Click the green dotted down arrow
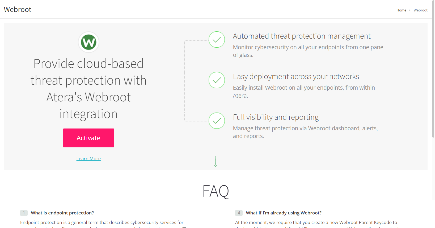 216,161
